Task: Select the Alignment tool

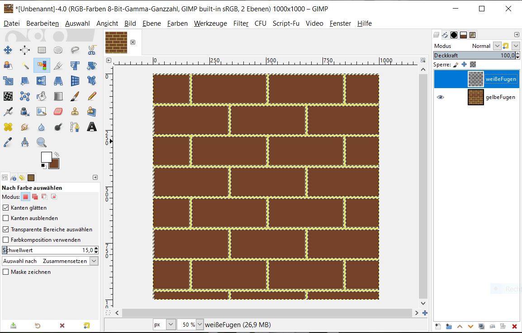Action: pos(24,50)
